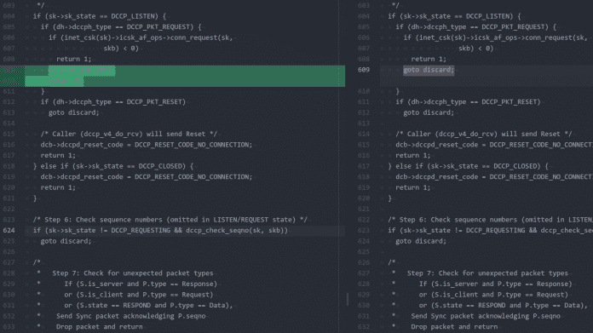Click 'return 1;' on left line 617

click(x=58, y=155)
